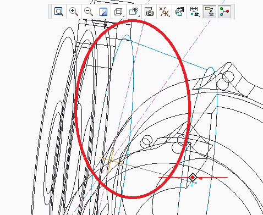Click the view swap icon with blue arrows
Image resolution: width=263 pixels, height=215 pixels.
pyautogui.click(x=179, y=12)
